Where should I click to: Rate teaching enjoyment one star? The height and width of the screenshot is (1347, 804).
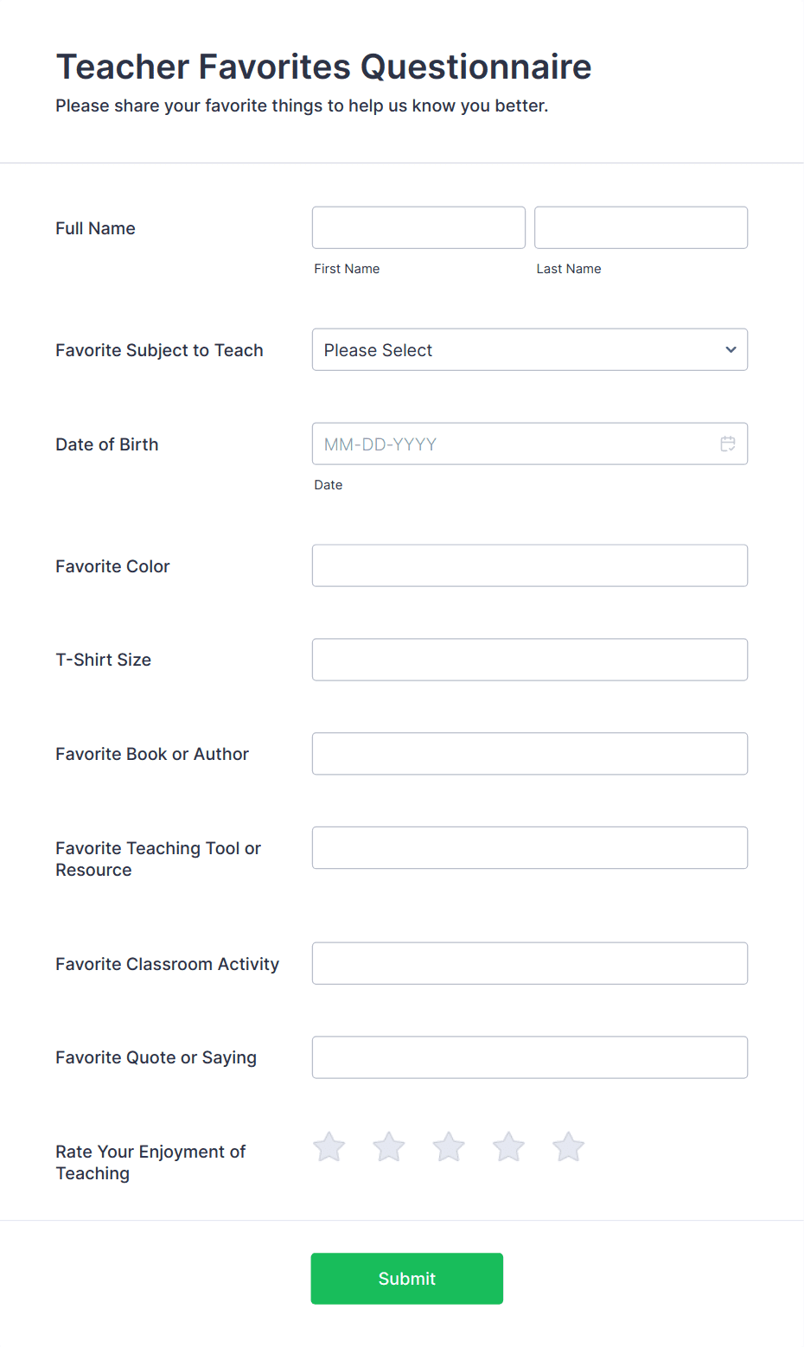[329, 1147]
